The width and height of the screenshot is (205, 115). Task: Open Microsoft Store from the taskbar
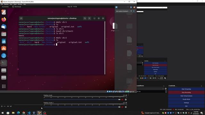click(x=8, y=113)
